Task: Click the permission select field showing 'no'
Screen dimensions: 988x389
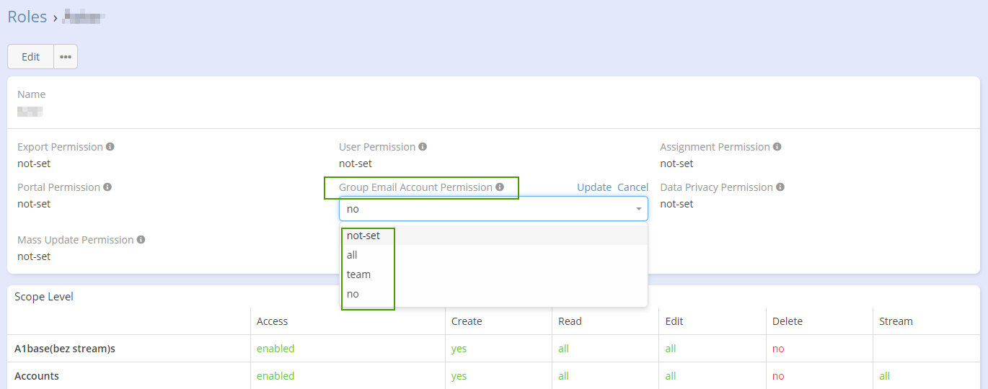Action: [x=483, y=209]
